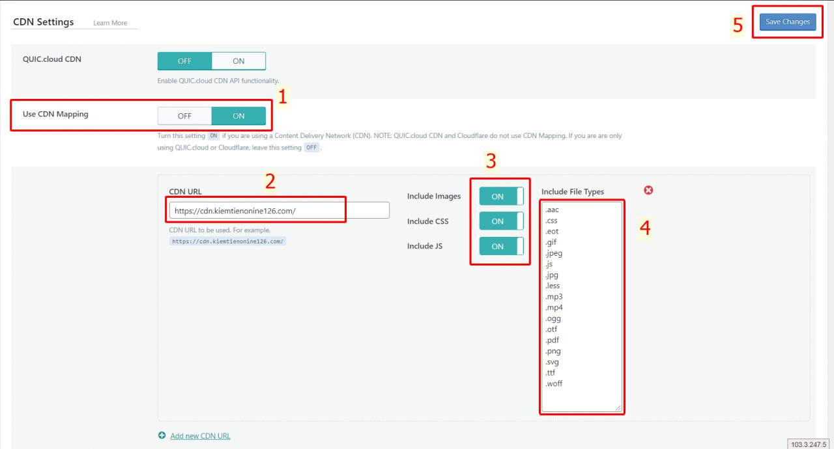Click the red remove CDN mapping icon

648,190
